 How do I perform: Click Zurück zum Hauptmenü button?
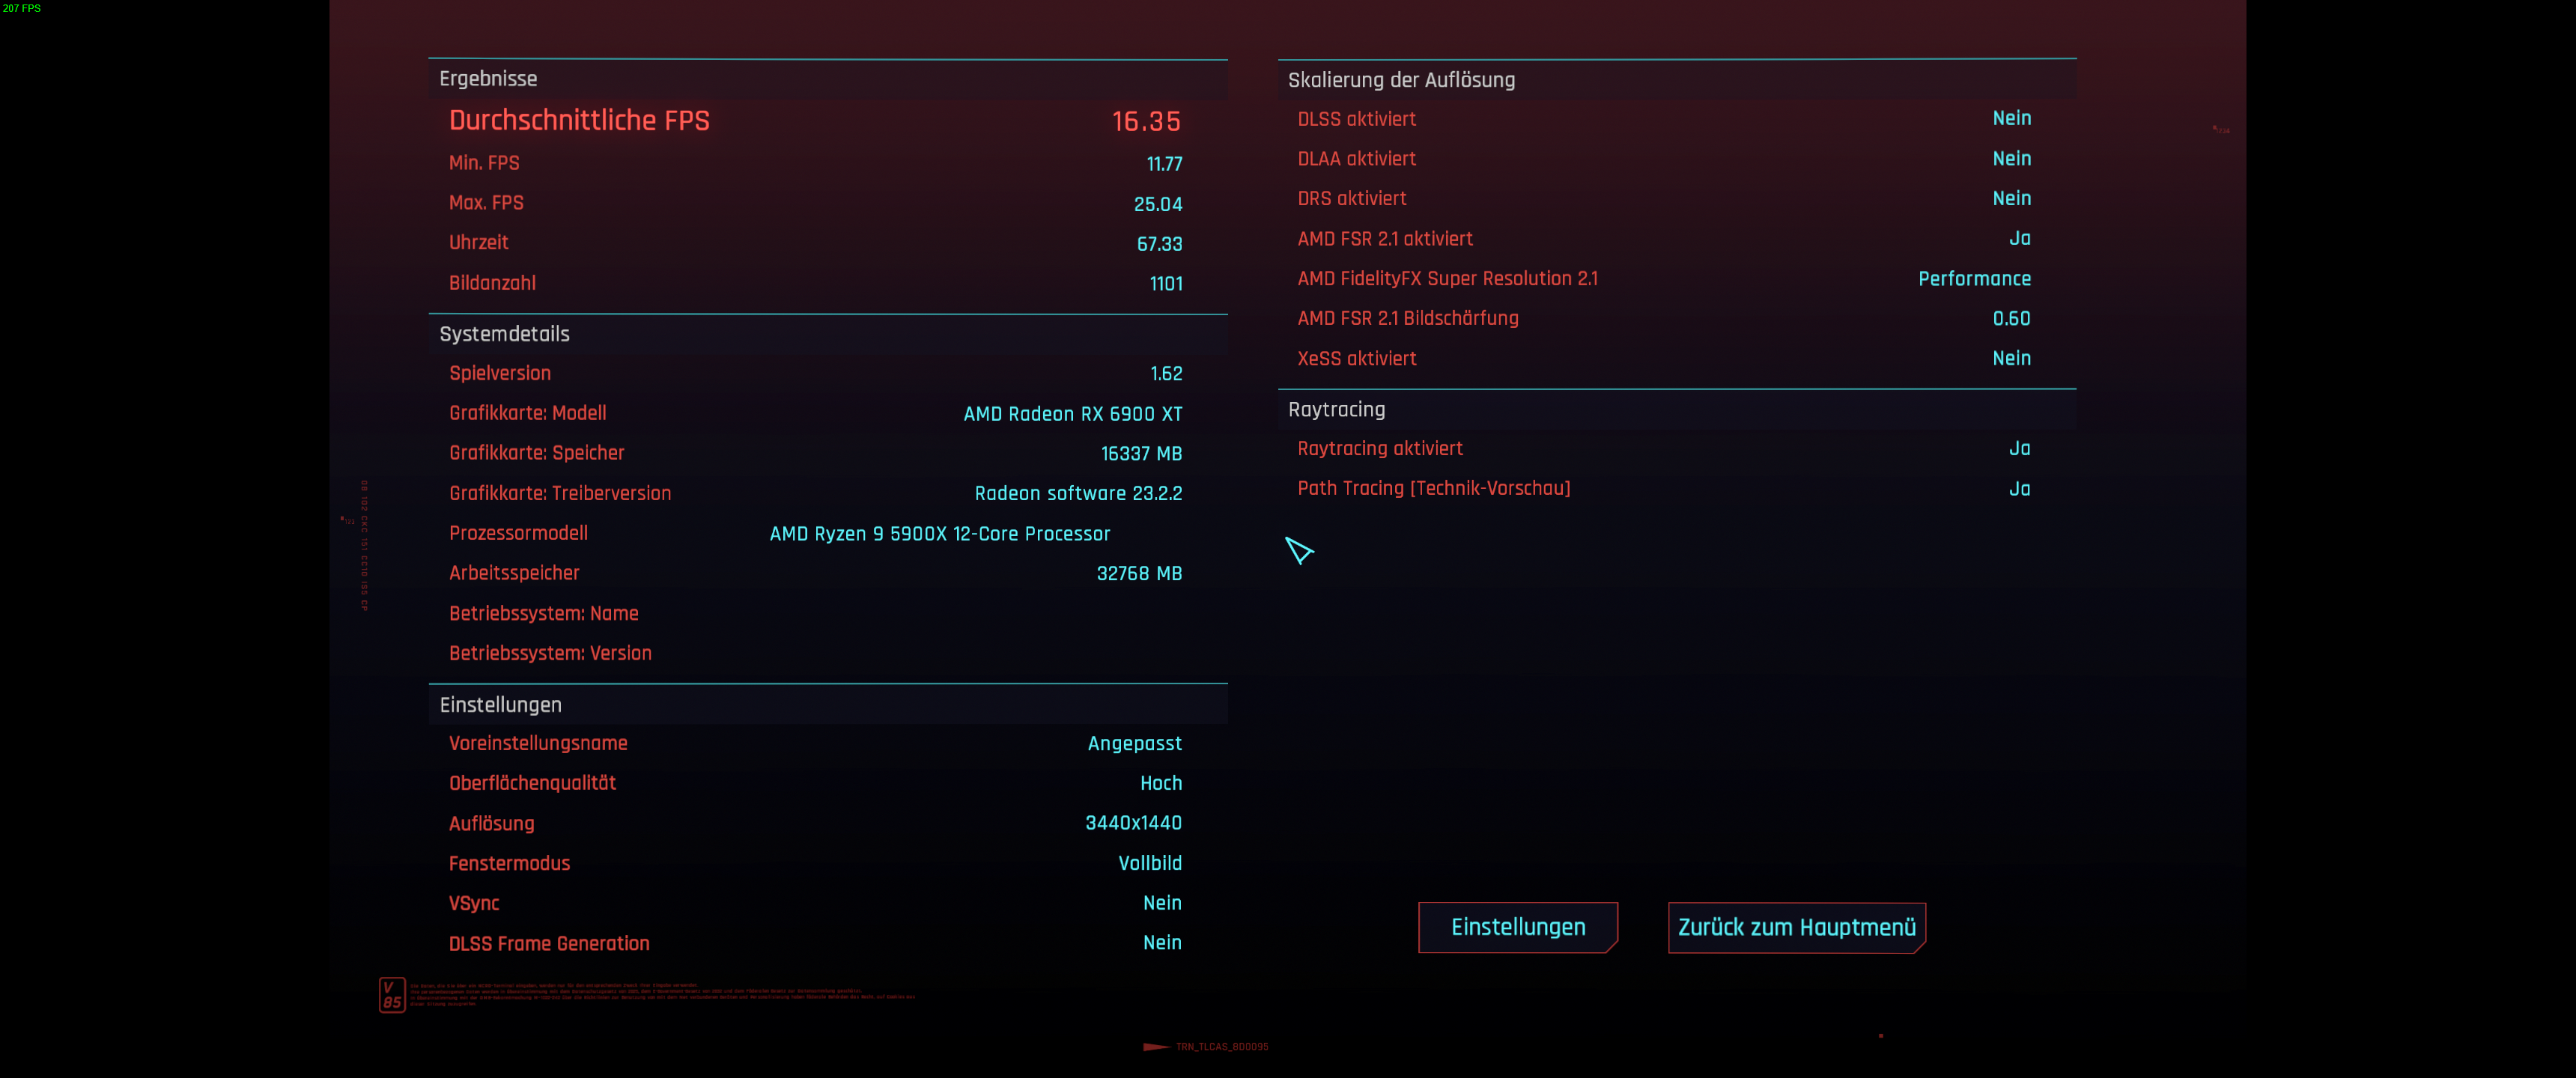coord(1796,927)
